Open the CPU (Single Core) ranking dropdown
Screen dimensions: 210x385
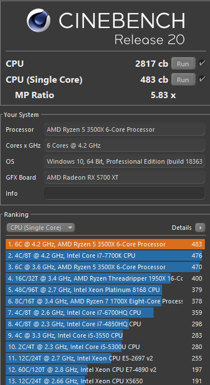coord(41,228)
